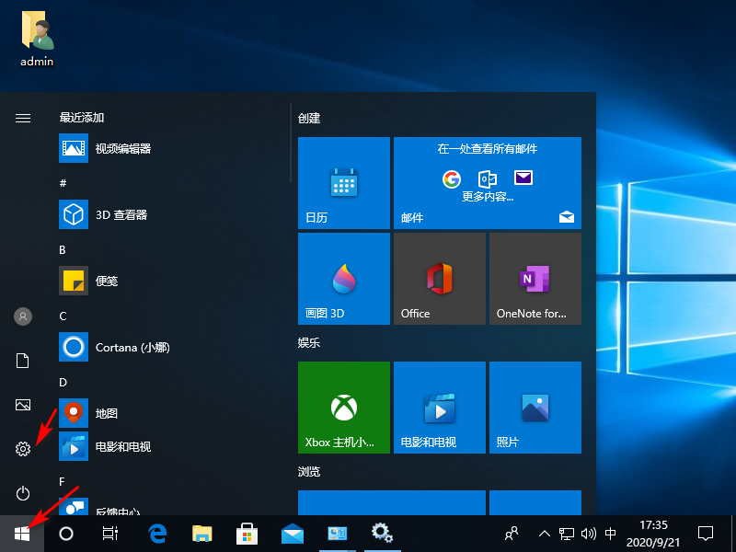736x552 pixels.
Task: Expand the Start menu hamburger
Action: tap(23, 118)
